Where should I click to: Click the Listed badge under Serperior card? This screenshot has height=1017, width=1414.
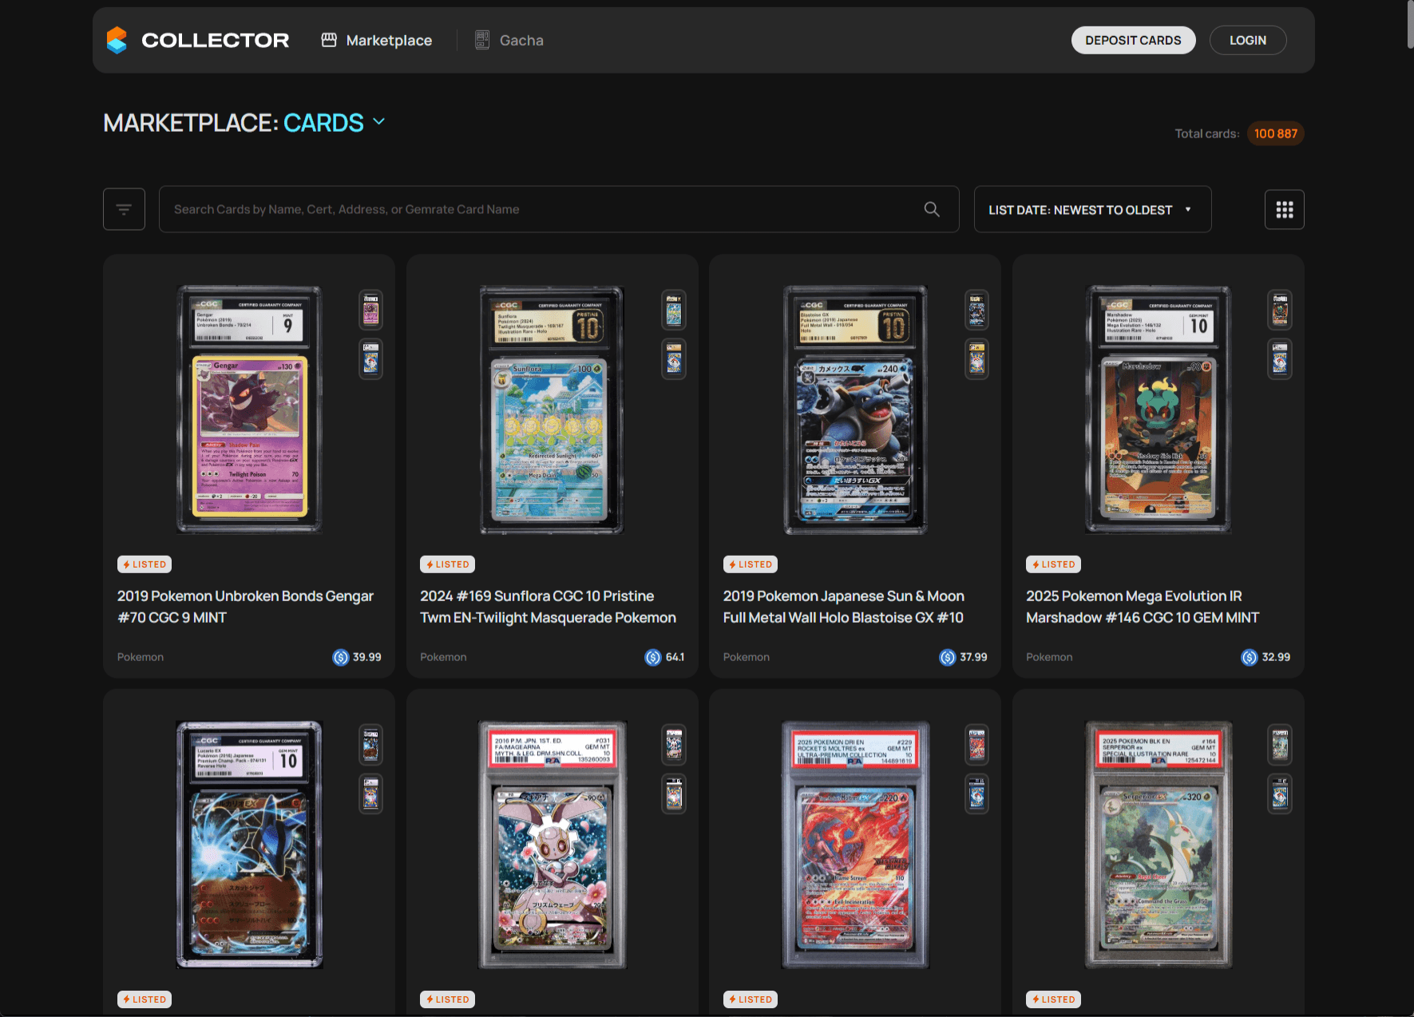1053,999
